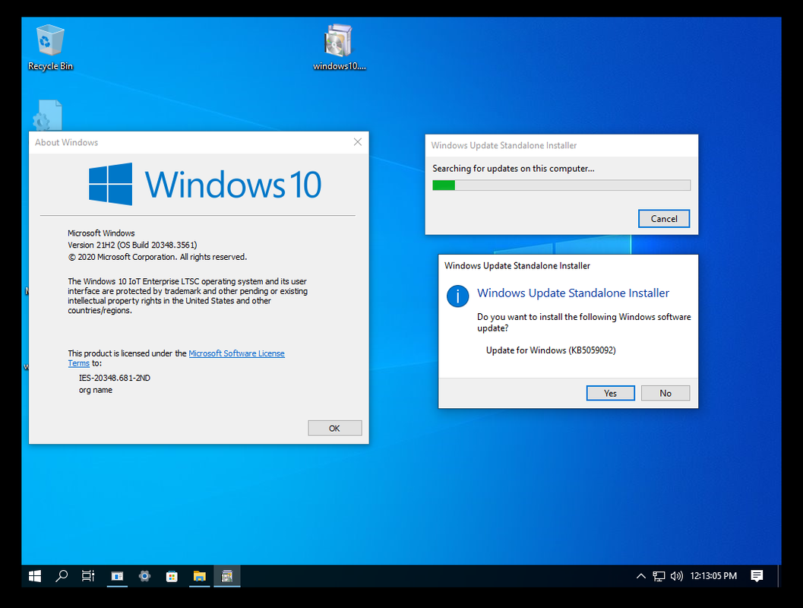This screenshot has height=608, width=803.
Task: Select the windows10 update package desktop icon
Action: pos(339,47)
